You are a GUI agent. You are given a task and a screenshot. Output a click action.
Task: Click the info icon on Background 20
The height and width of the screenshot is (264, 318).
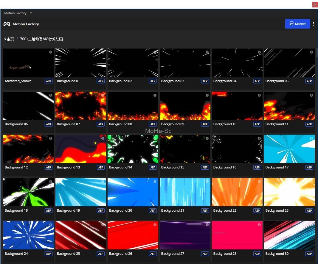155,182
